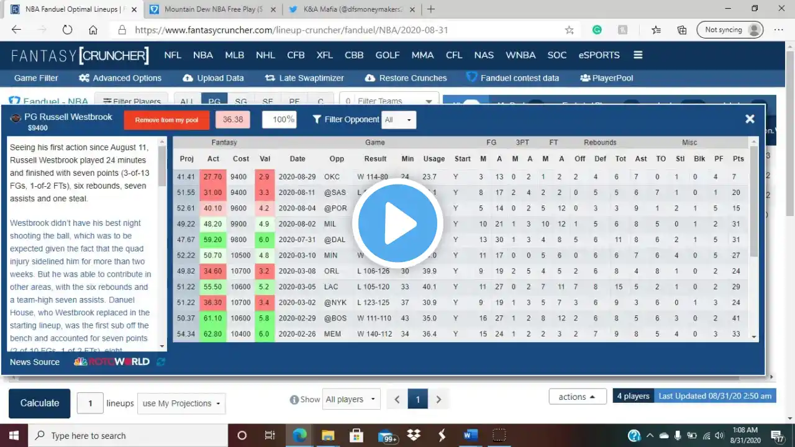795x447 pixels.
Task: Go to the next page arrow
Action: [x=438, y=399]
